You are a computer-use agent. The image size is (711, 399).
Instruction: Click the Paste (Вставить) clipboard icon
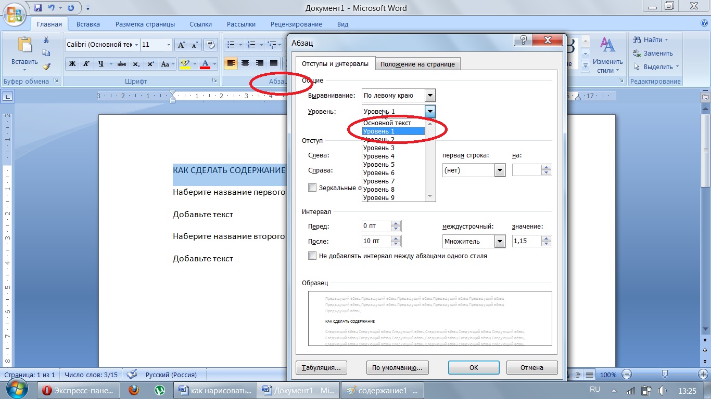click(24, 46)
